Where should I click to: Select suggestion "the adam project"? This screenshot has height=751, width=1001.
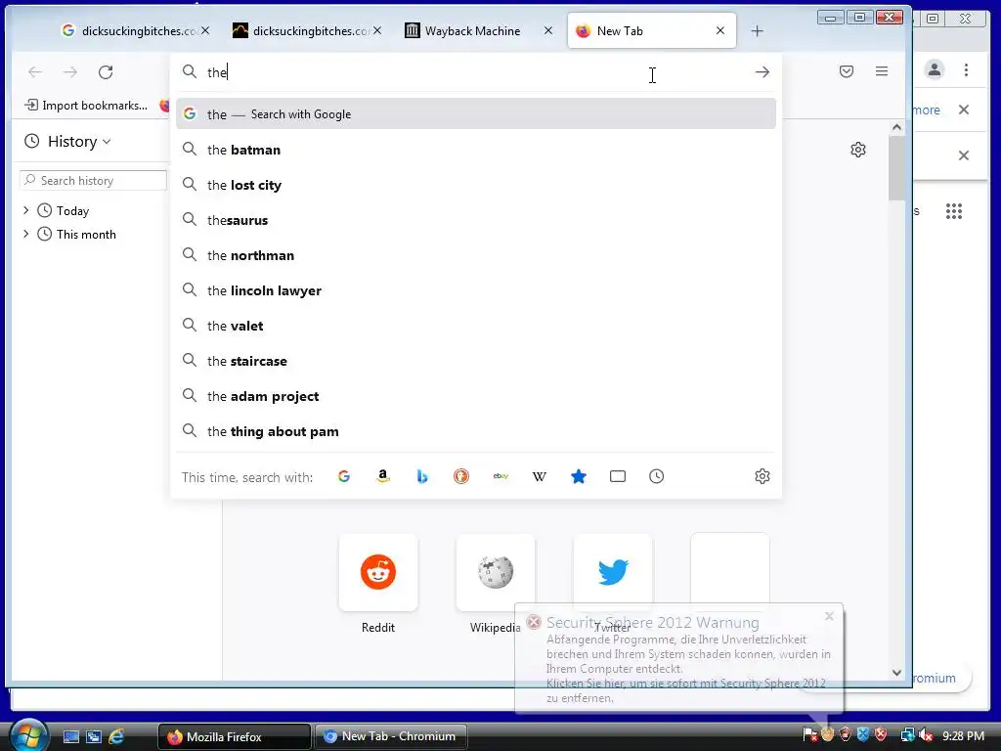click(476, 396)
